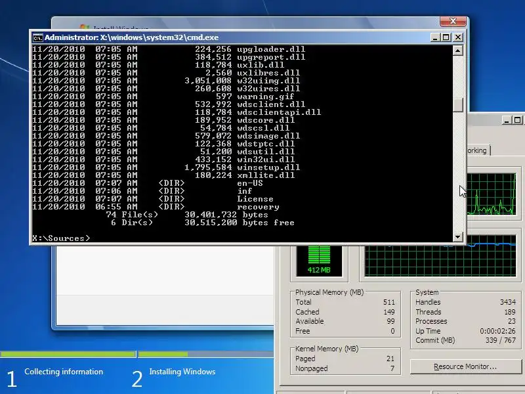This screenshot has height=394, width=525.
Task: Select the Collecting information step label
Action: [64, 372]
